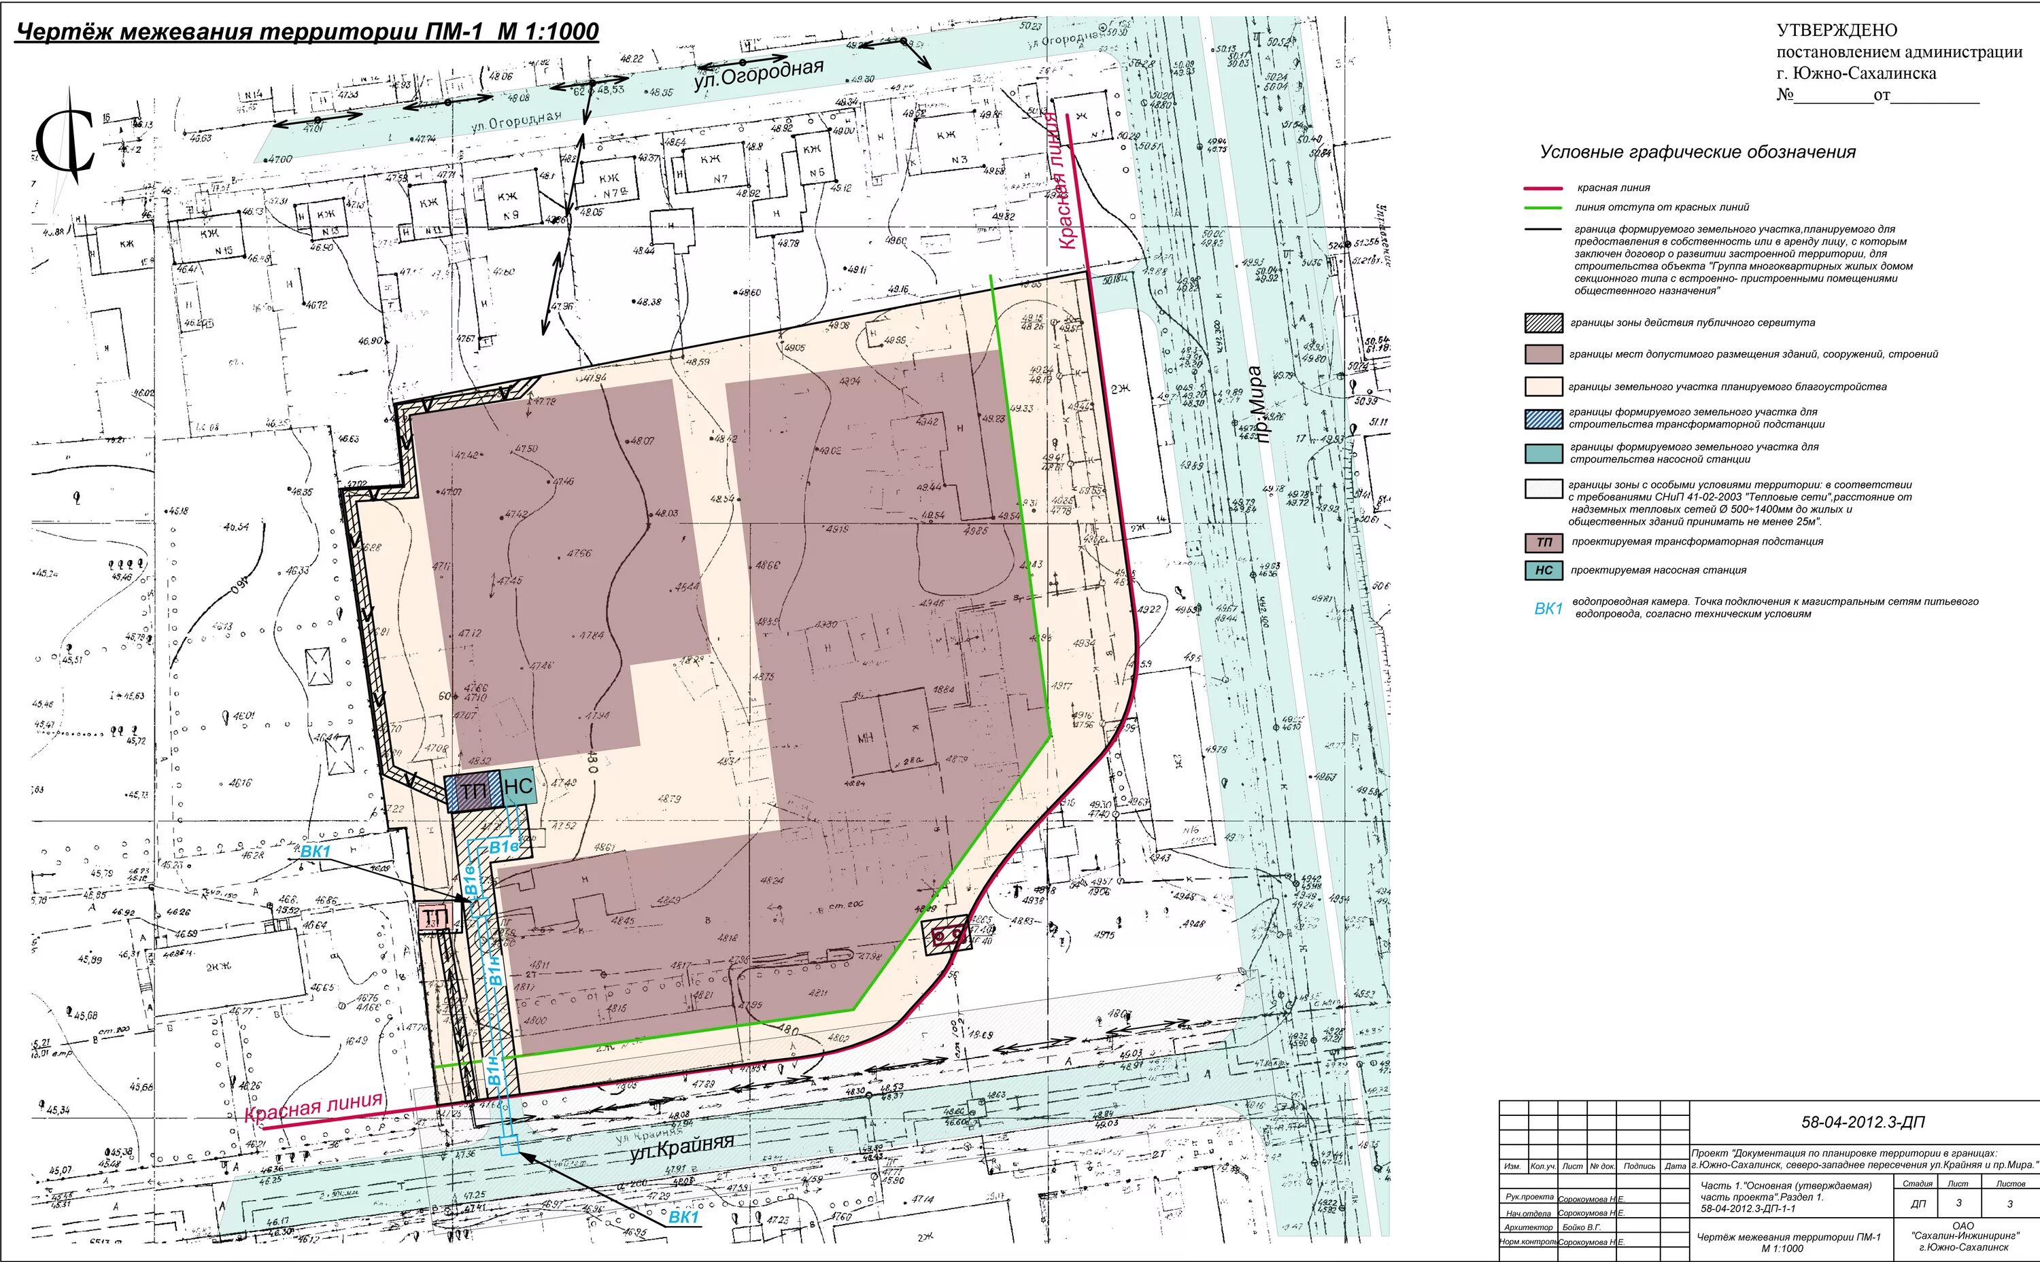Click the pink ТП square near ВК1
This screenshot has height=1262, width=2040.
click(435, 919)
